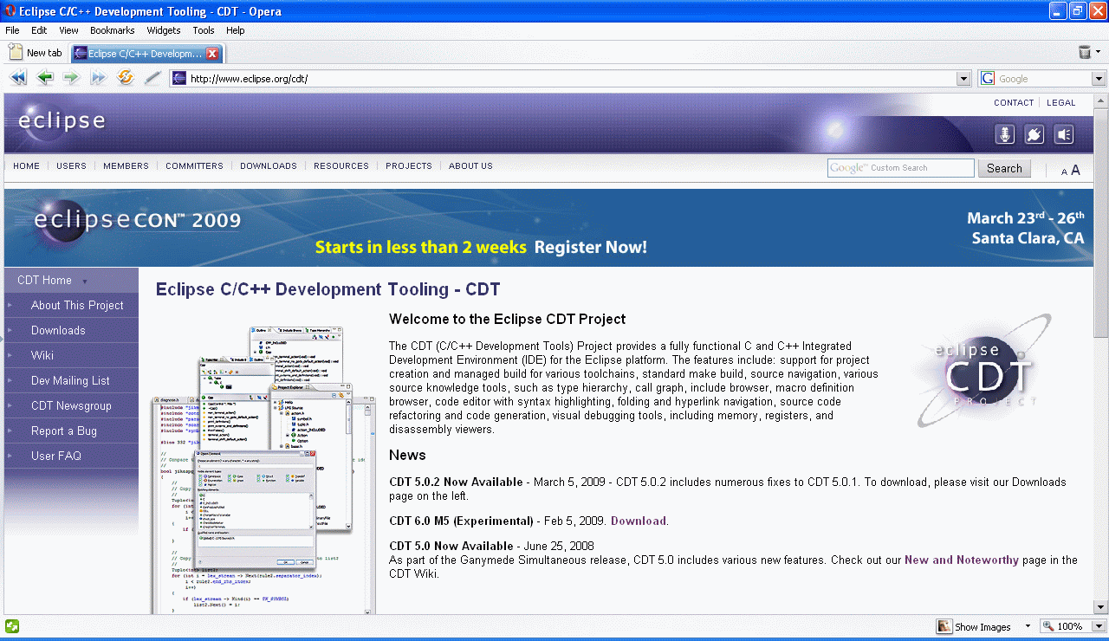Go back with the green Back arrow
The height and width of the screenshot is (641, 1109).
click(45, 78)
